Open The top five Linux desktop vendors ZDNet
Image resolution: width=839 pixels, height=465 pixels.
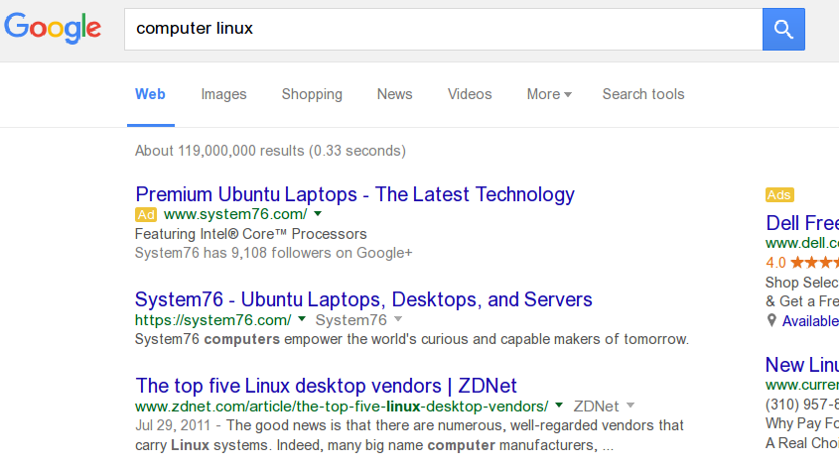click(326, 386)
